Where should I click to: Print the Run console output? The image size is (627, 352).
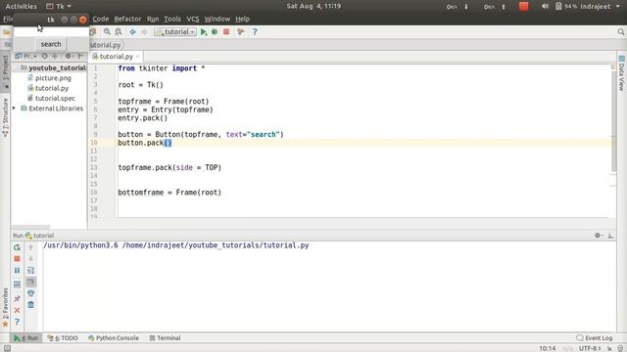pos(30,293)
